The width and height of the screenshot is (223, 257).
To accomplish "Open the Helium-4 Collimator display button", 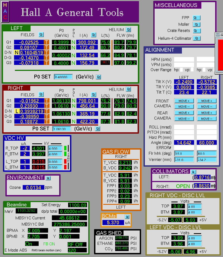I will [x=197, y=38].
